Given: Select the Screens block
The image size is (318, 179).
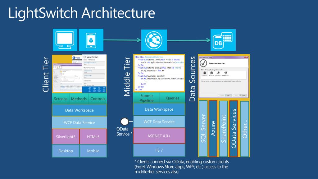Looking at the screenshot, I should click(61, 99).
